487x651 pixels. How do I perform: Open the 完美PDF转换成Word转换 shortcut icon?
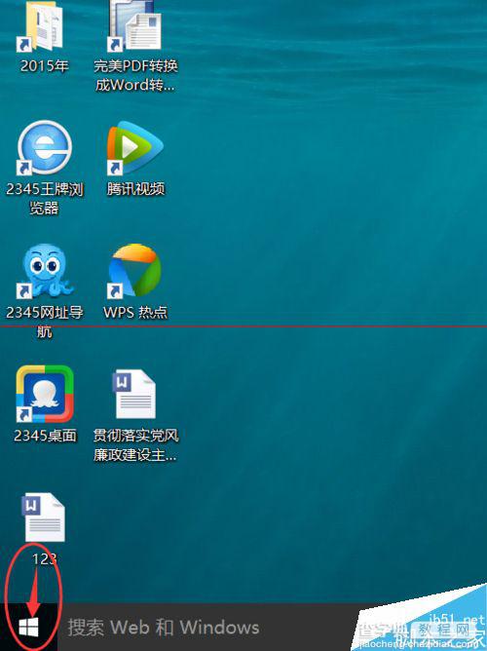pos(134,25)
